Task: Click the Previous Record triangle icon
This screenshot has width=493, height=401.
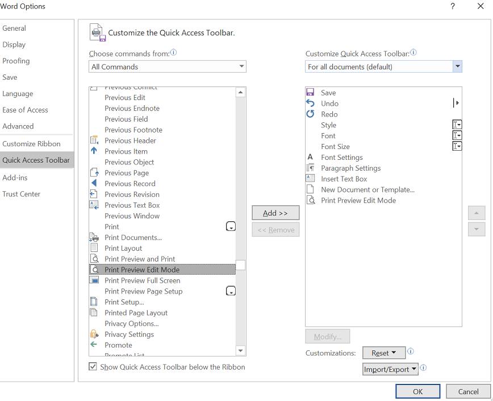Action: [94, 183]
